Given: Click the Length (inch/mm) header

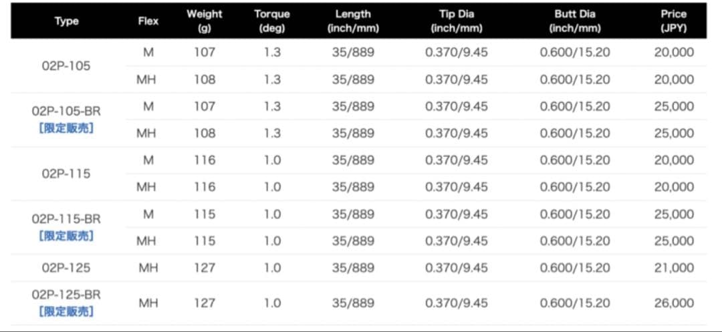Looking at the screenshot, I should (x=353, y=21).
